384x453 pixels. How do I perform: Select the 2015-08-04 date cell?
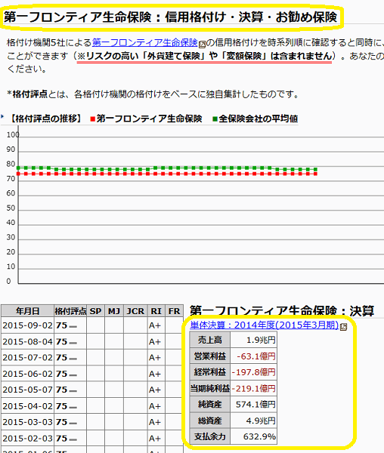click(x=27, y=341)
